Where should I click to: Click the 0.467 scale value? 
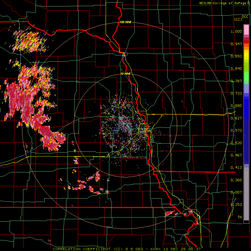pos(236,155)
